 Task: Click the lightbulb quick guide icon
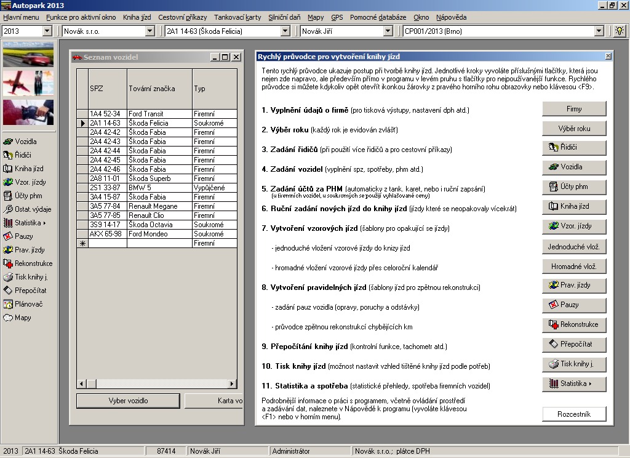pyautogui.click(x=619, y=31)
